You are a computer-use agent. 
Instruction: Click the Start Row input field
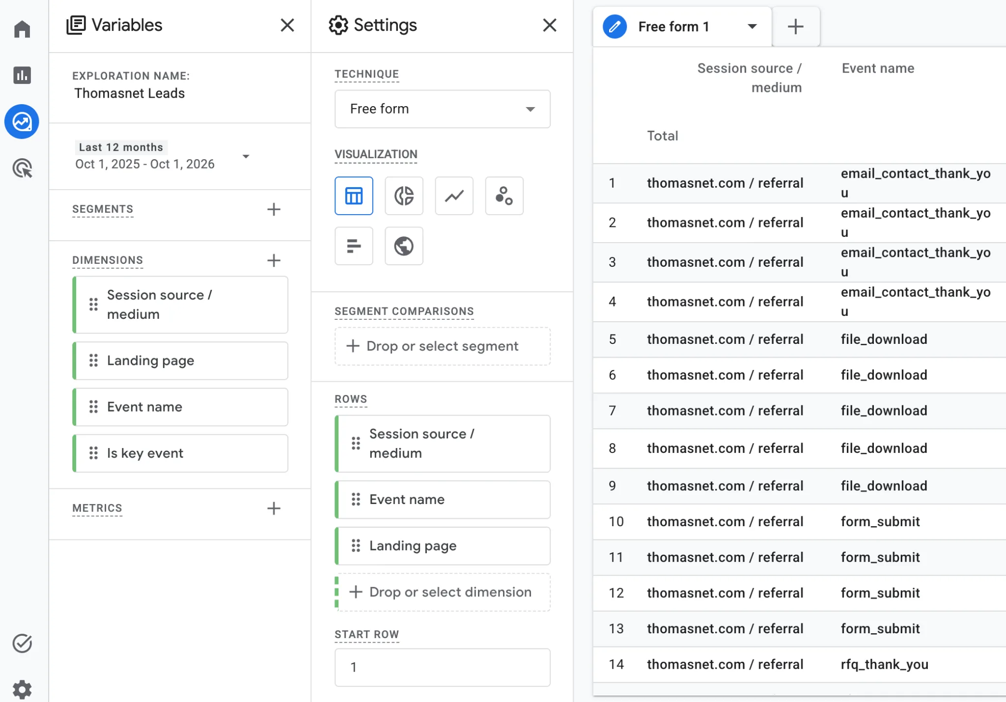click(x=442, y=668)
